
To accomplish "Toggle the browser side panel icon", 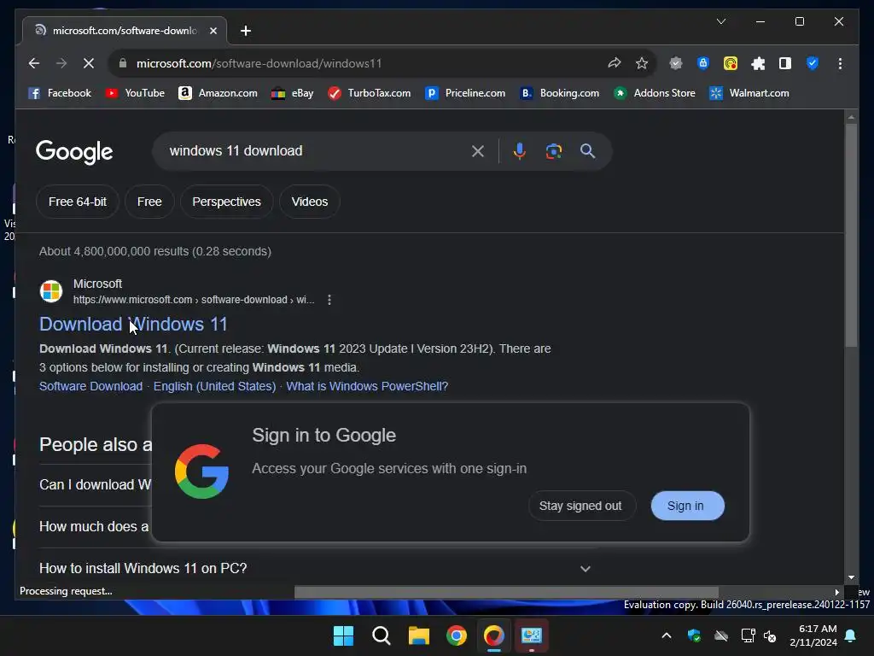I will (785, 63).
